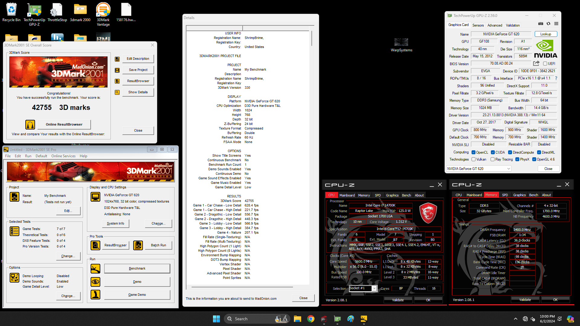Open the Online Services menu
Screen dimensions: 580x326
63,156
